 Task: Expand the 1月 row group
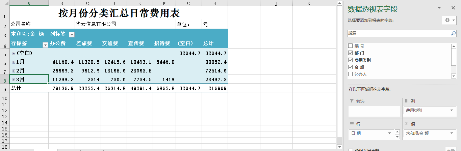[x=14, y=62]
